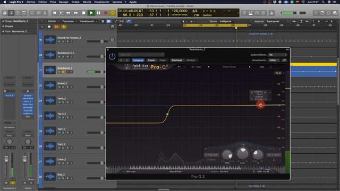The height and width of the screenshot is (191, 340).
Task: Mute the Shaker_2 track
Action: point(59,87)
